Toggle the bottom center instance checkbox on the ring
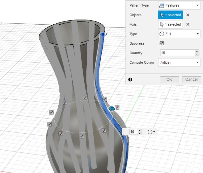This screenshot has width=203, height=173. [x=82, y=136]
